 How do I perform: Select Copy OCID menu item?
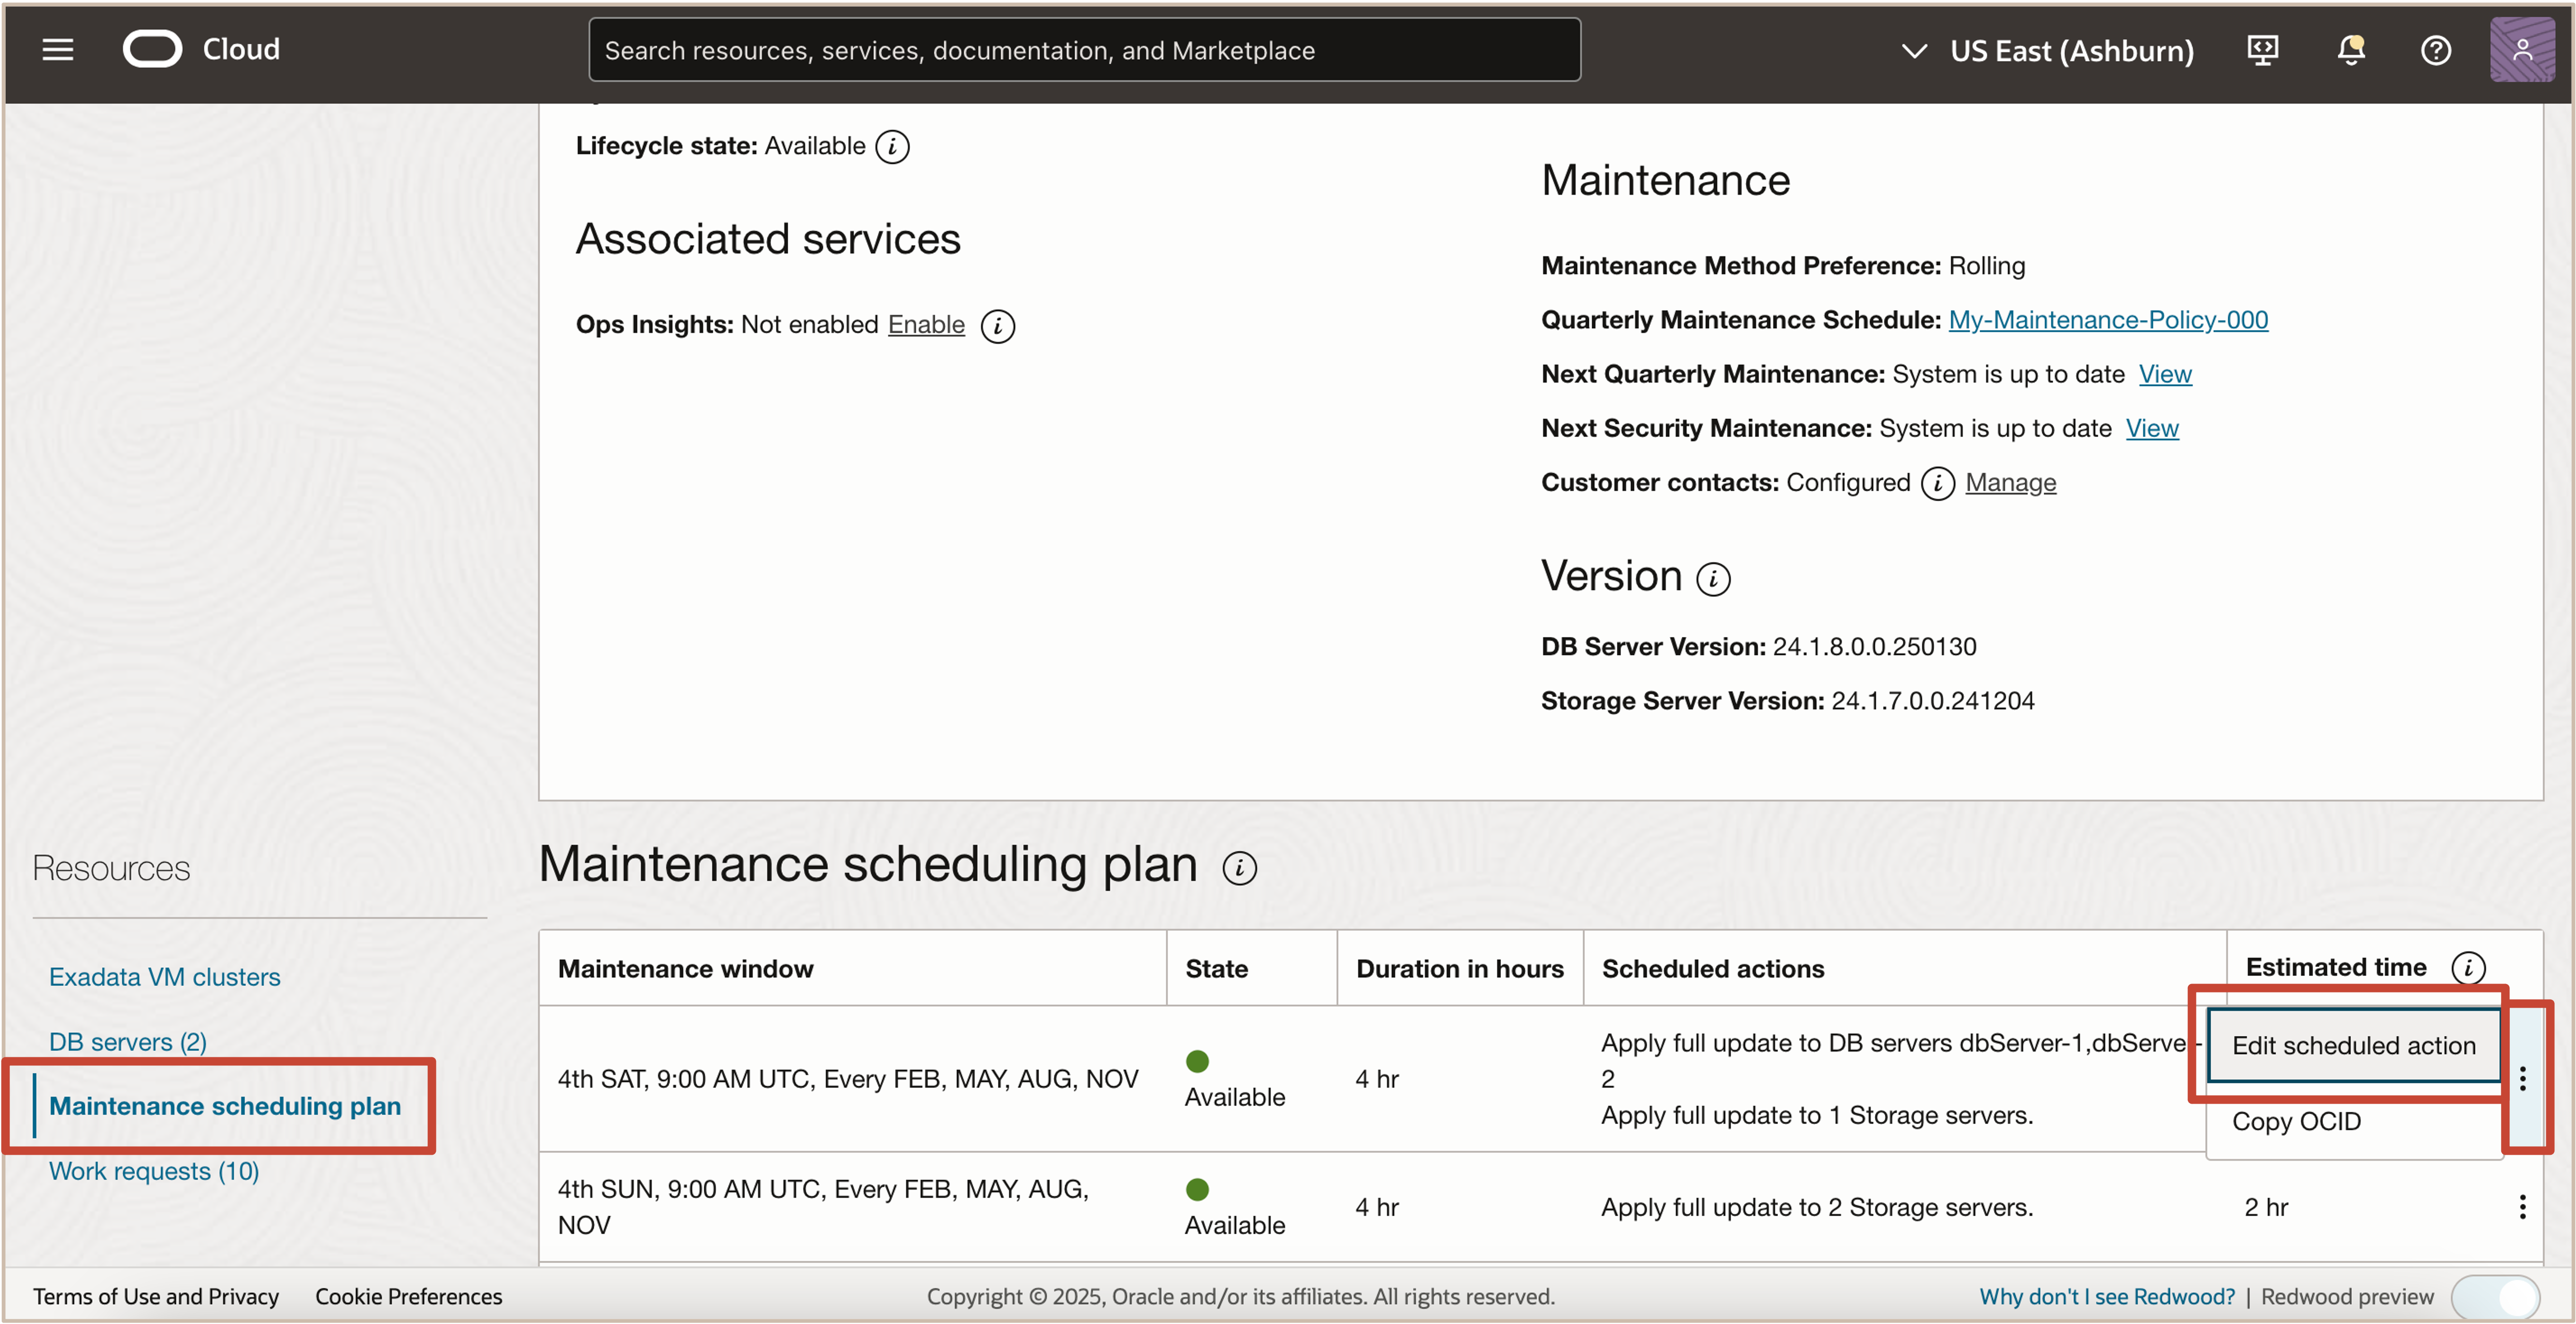2297,1121
